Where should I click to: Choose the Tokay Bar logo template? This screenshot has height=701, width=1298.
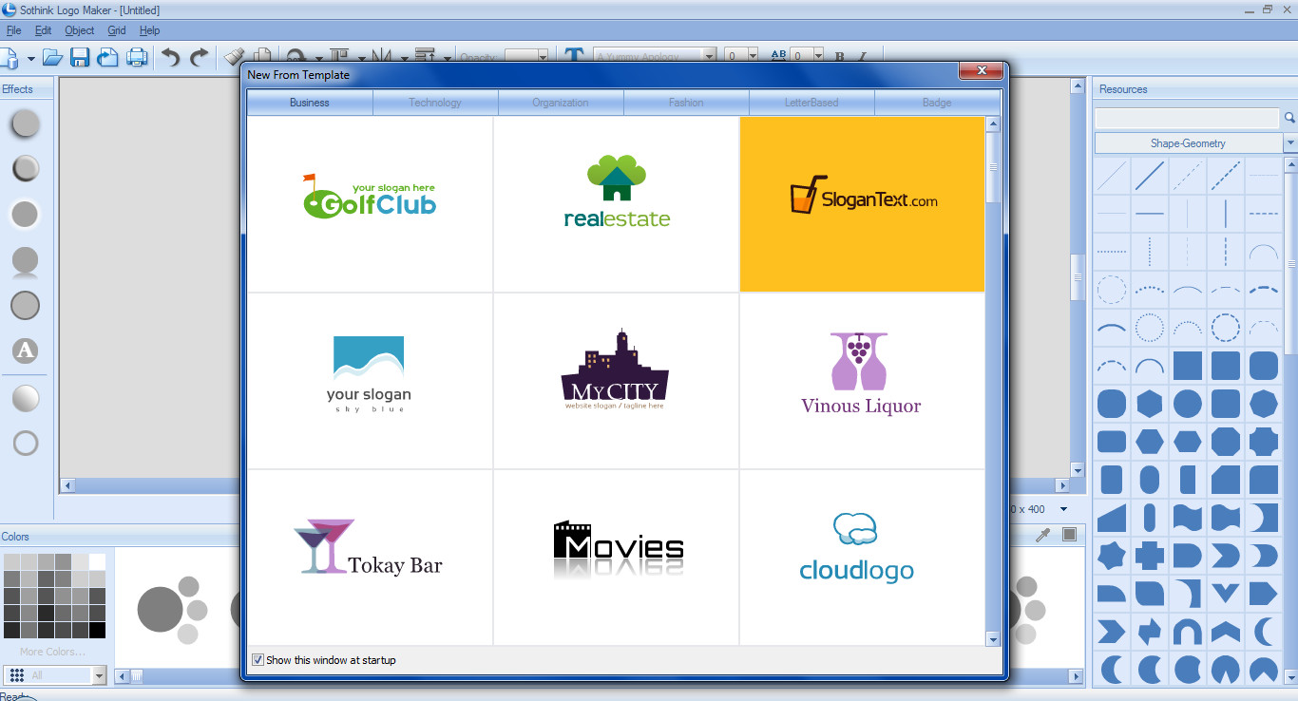pyautogui.click(x=370, y=558)
